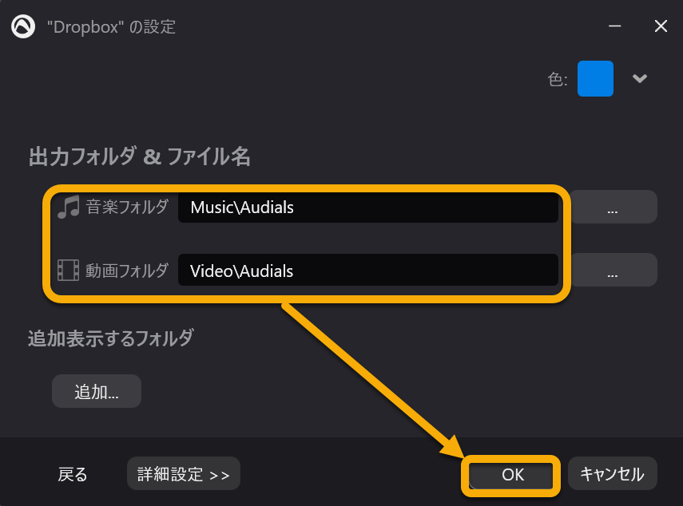
Task: Click the 追加表示するフォルダ heading
Action: [x=111, y=338]
